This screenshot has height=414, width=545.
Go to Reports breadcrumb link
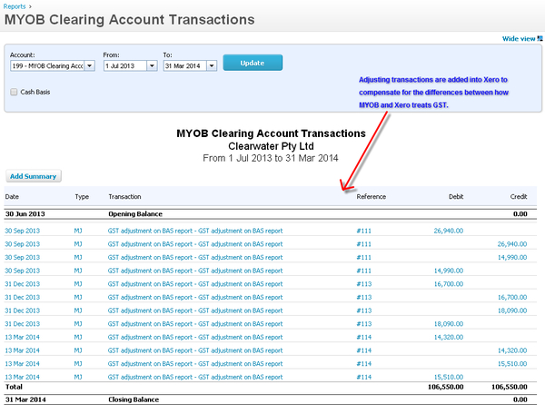[15, 5]
